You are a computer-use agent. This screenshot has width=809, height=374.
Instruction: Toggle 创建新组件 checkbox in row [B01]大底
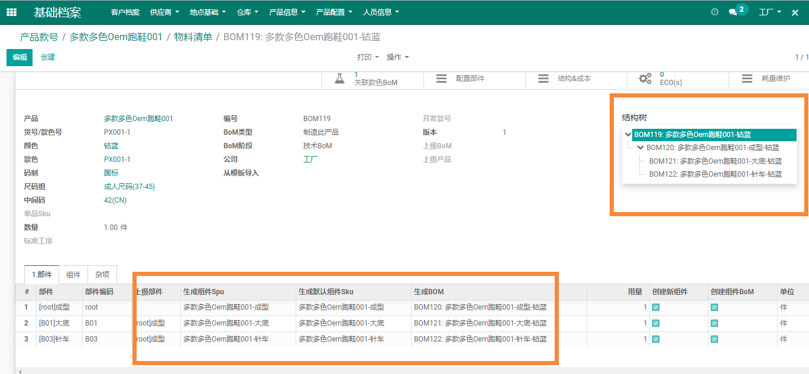tap(656, 323)
